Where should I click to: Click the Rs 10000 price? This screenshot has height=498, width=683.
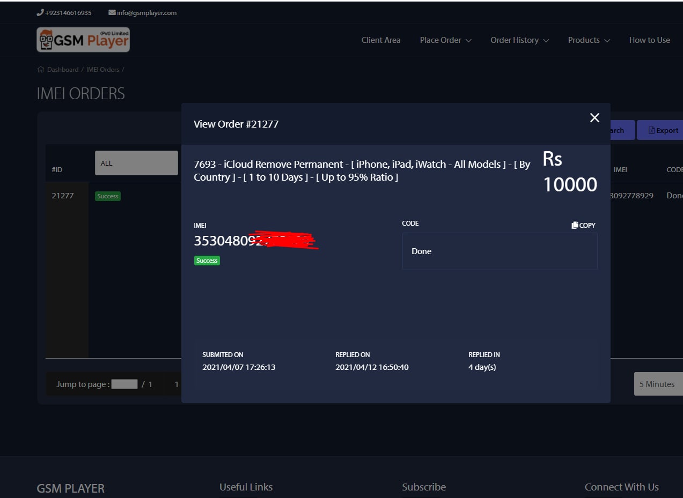point(570,172)
